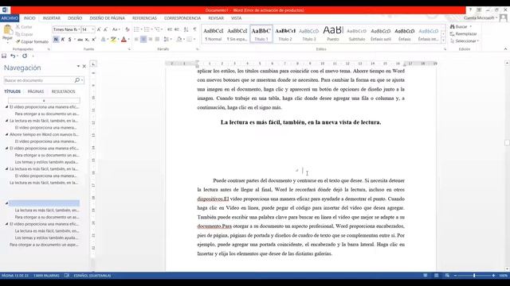Apply superscript formatting
The width and height of the screenshot is (510, 286).
[93, 40]
